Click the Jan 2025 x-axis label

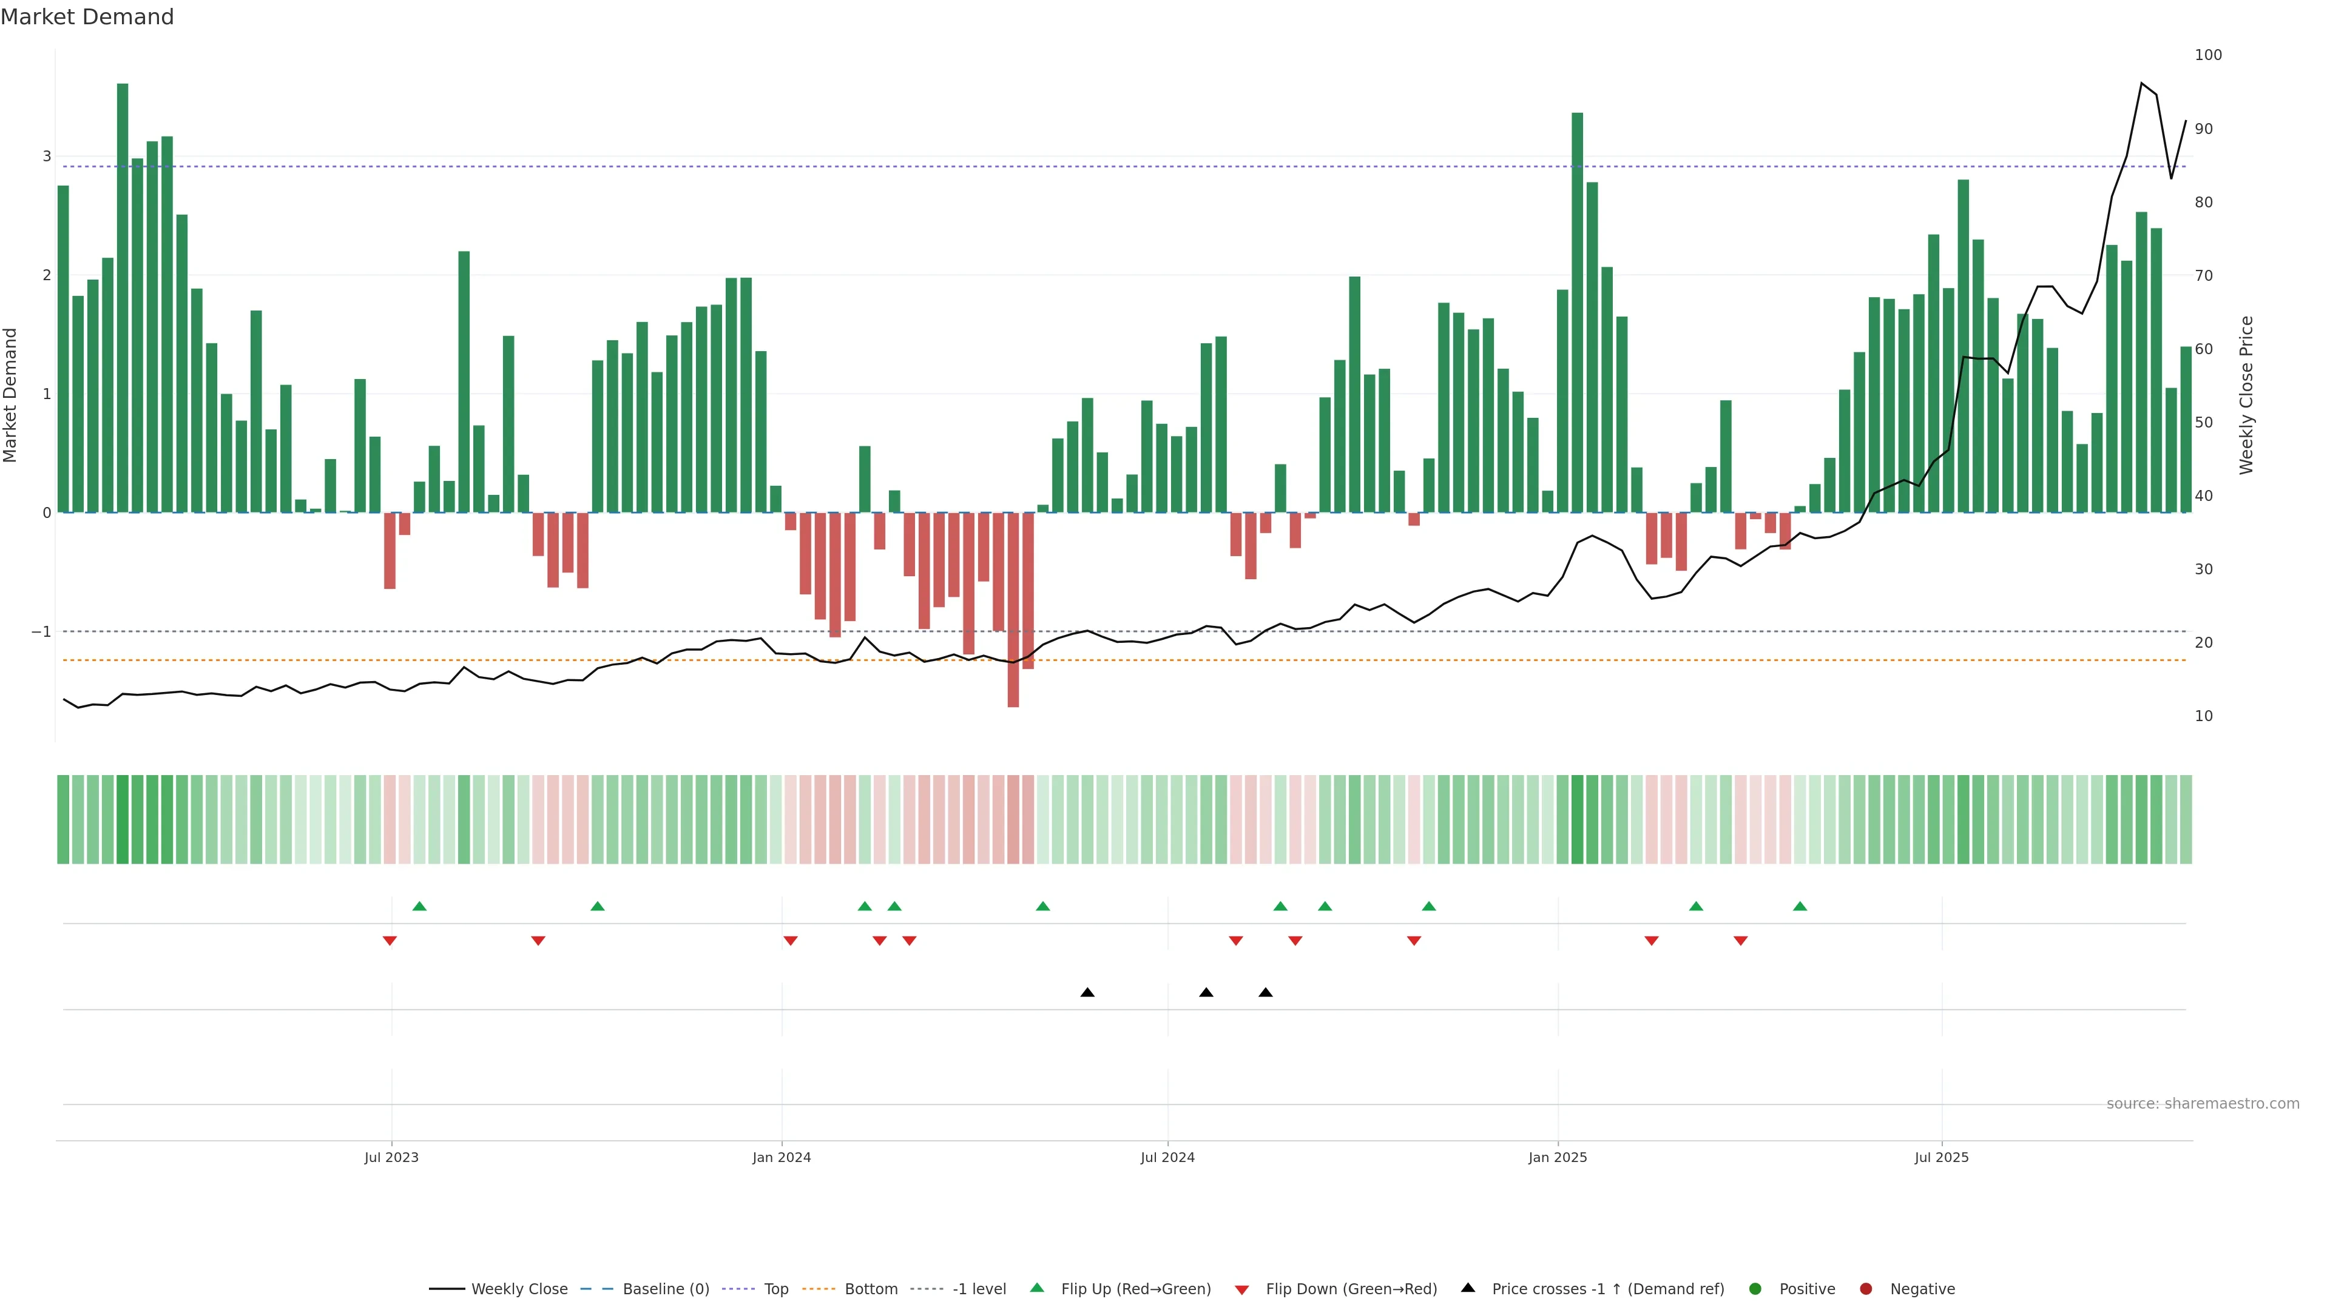point(1558,1157)
